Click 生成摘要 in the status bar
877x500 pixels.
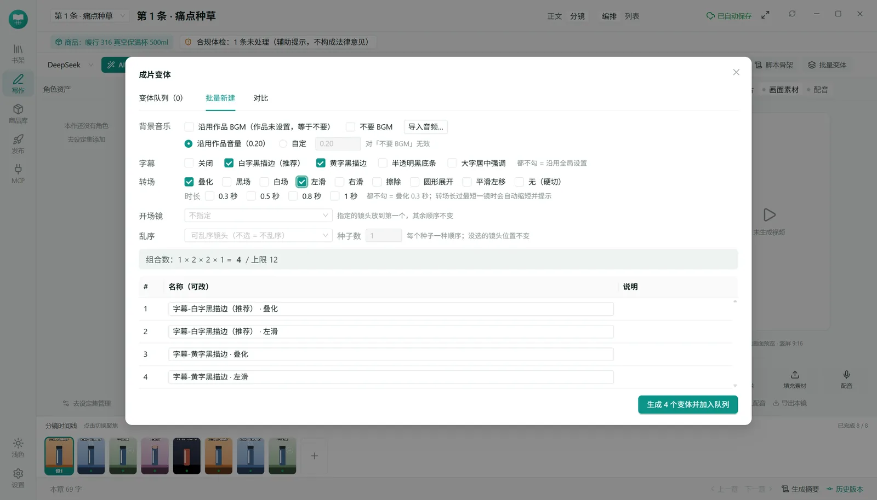coord(800,489)
